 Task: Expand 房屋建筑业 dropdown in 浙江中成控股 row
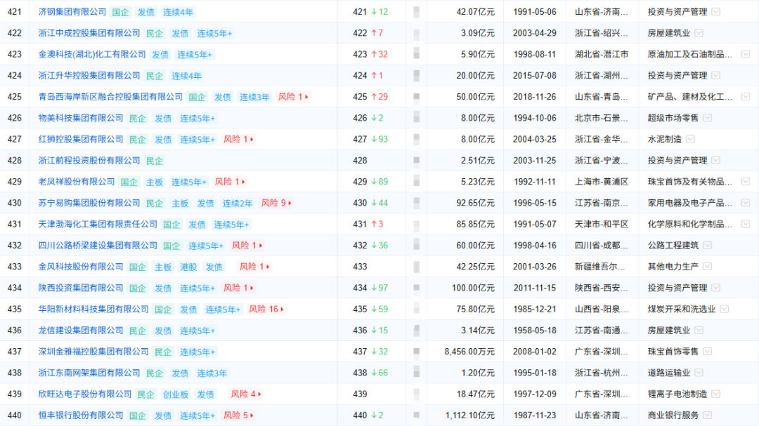pyautogui.click(x=699, y=33)
